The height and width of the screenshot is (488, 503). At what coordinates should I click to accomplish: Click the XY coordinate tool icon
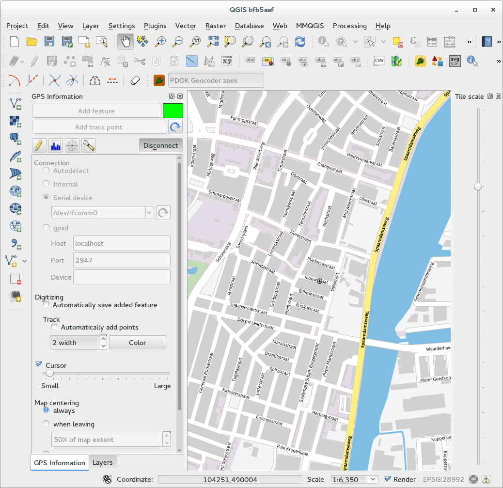(227, 61)
